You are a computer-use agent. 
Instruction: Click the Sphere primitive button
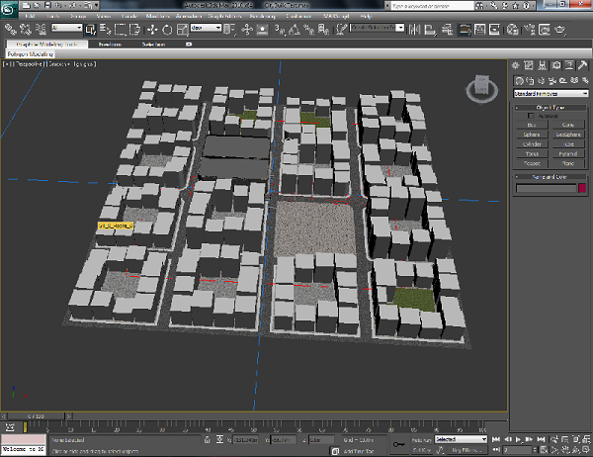[533, 135]
